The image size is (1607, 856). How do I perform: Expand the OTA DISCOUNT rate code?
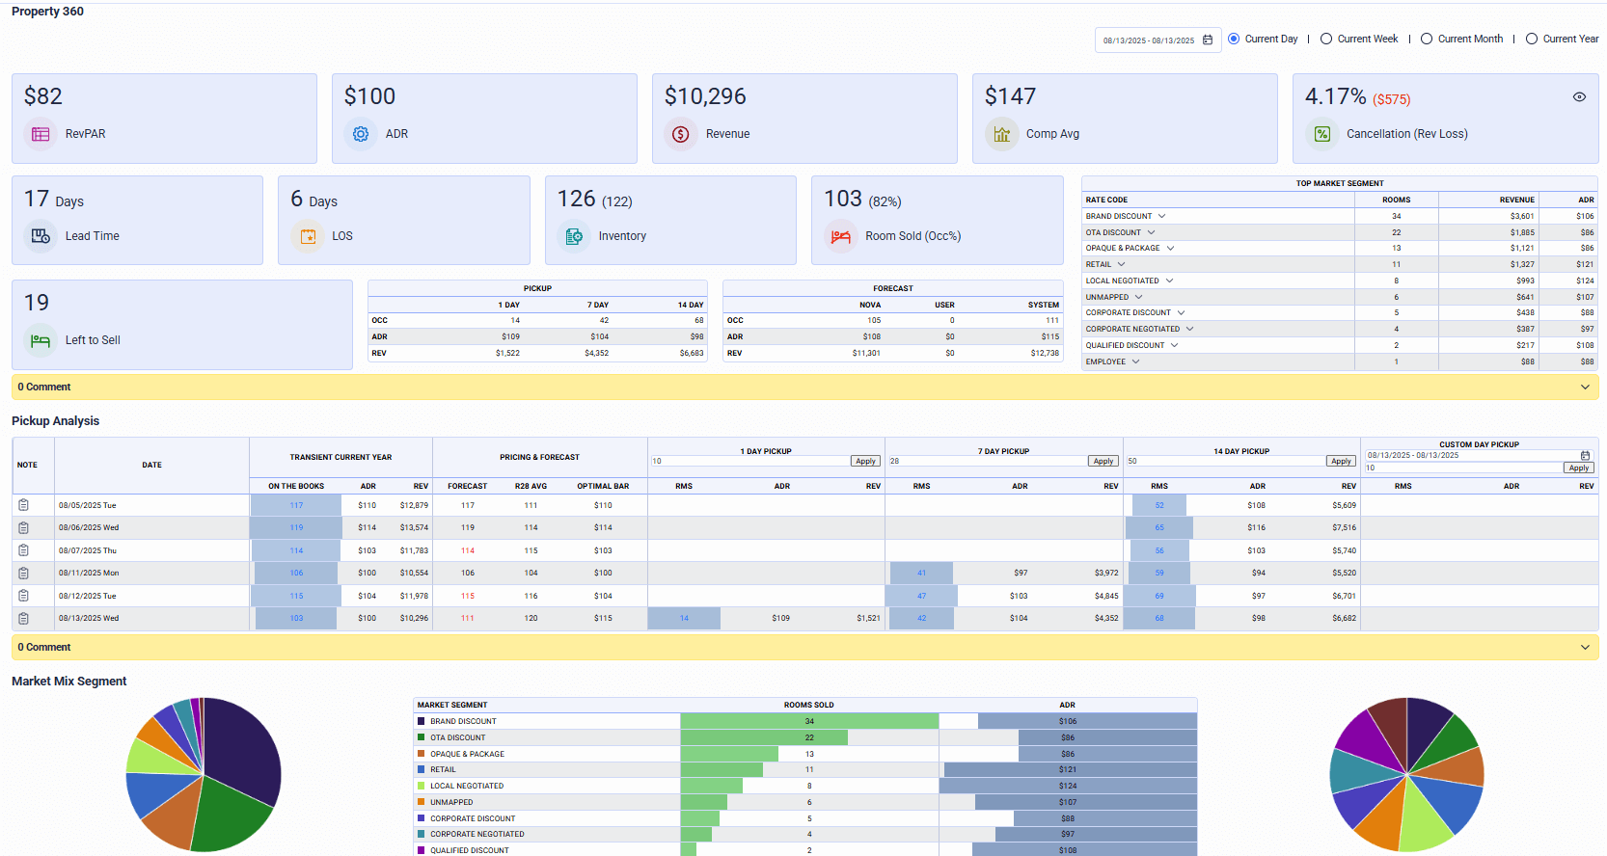[x=1151, y=232]
